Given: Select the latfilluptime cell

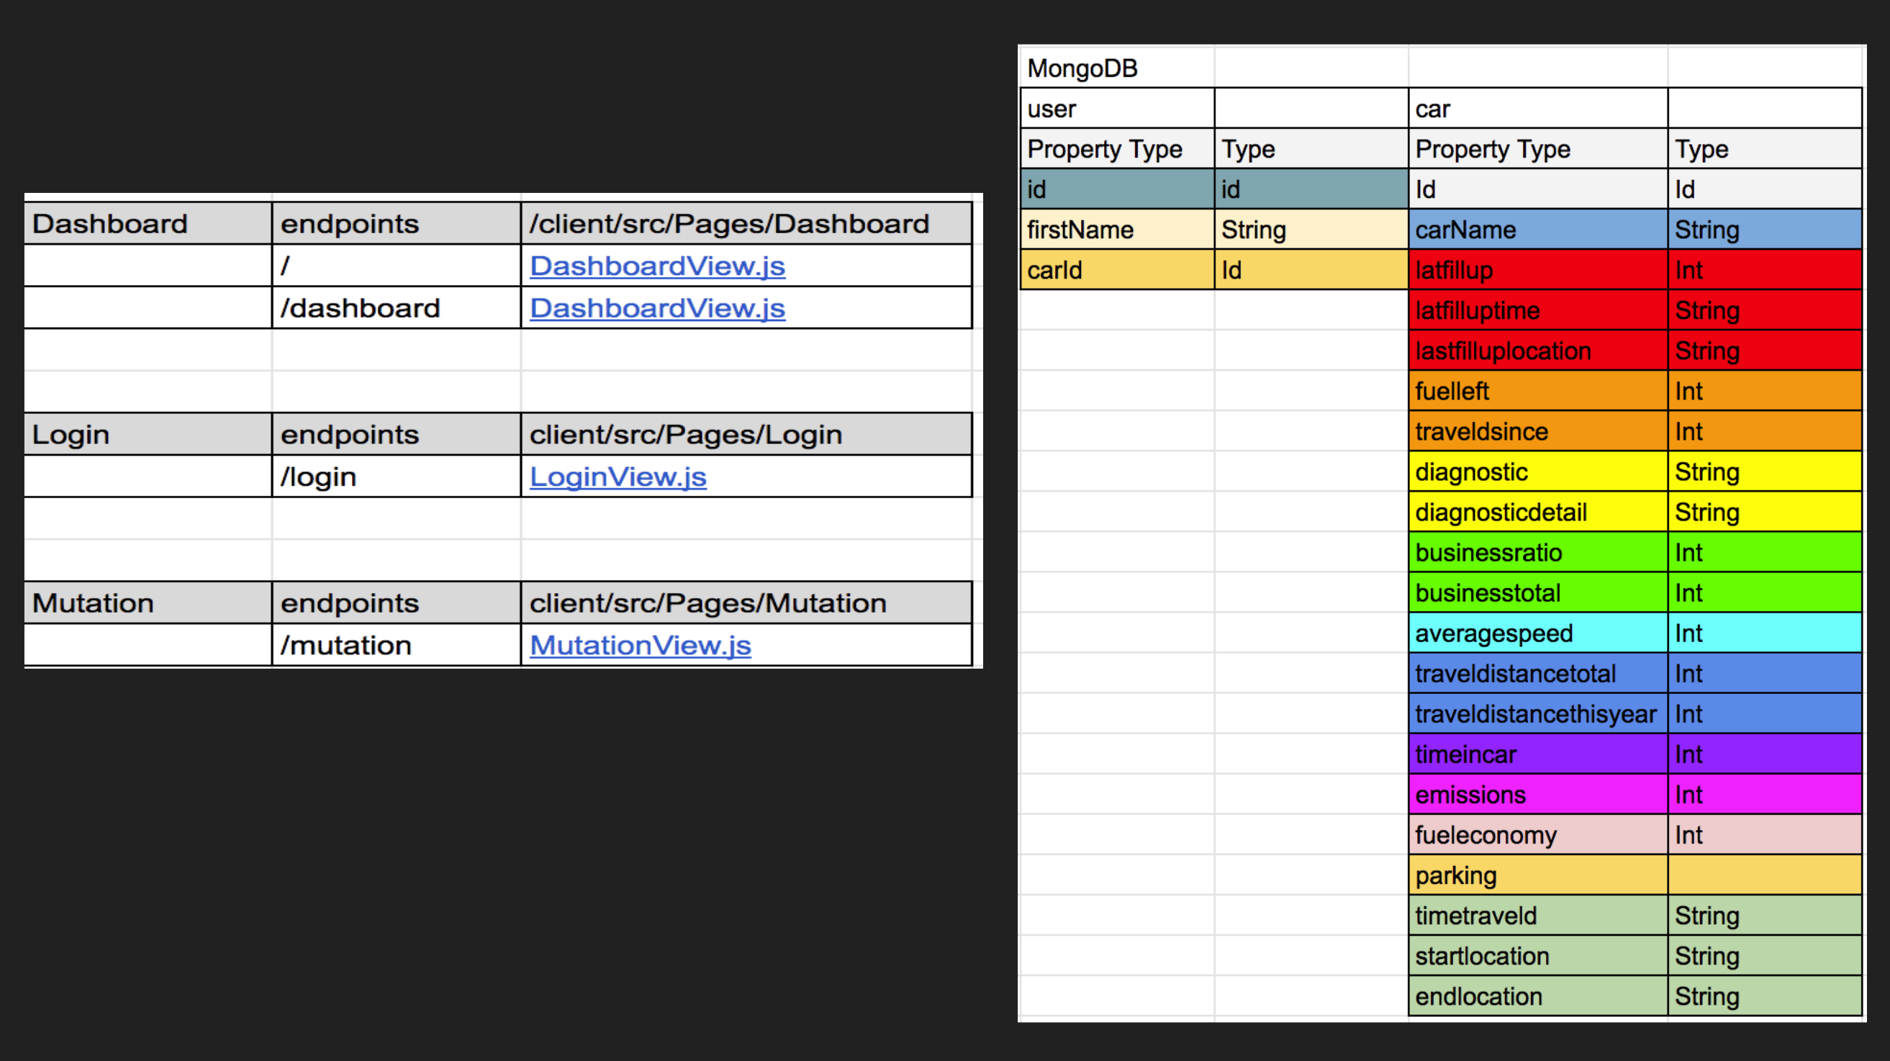Looking at the screenshot, I should coord(1538,310).
